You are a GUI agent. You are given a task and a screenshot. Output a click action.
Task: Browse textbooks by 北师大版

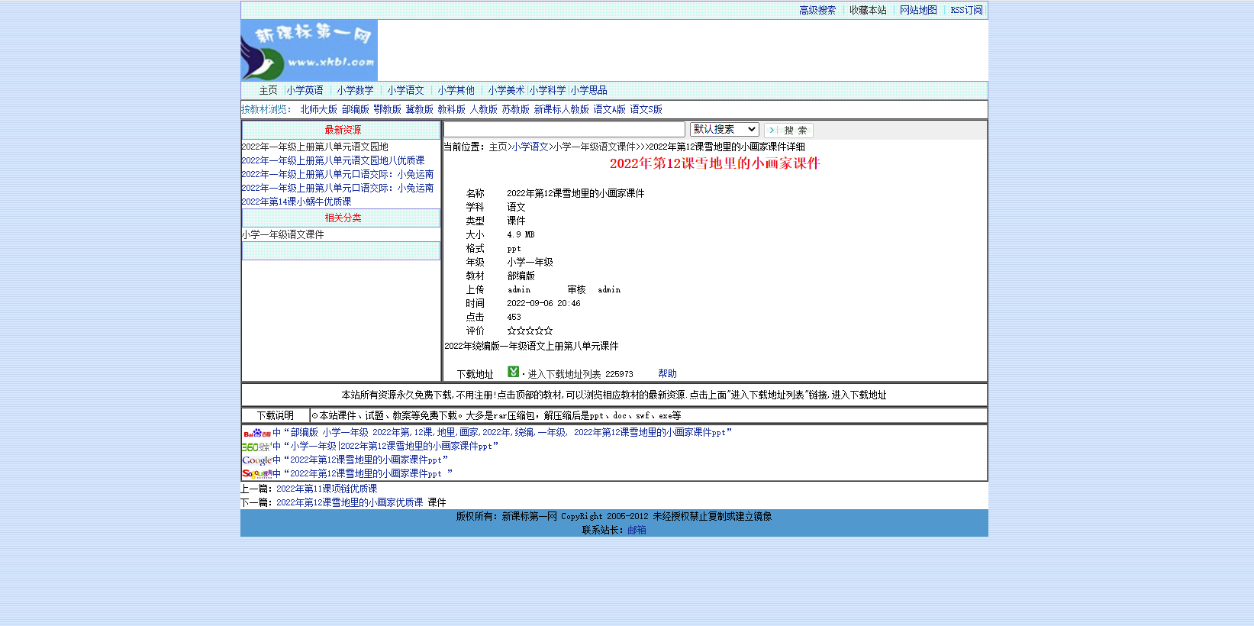318,110
